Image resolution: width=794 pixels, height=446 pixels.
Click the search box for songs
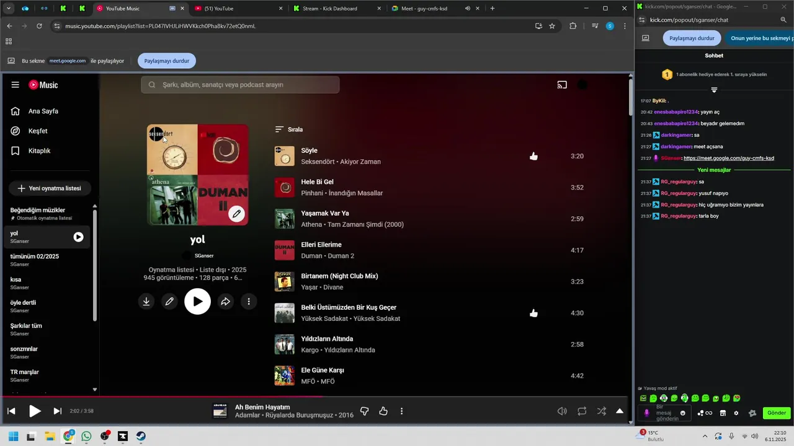coord(240,85)
